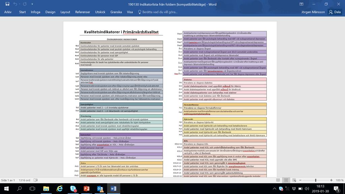The width and height of the screenshot is (345, 194).
Task: Open Jörgen Månsson account menu
Action: [x=313, y=12]
